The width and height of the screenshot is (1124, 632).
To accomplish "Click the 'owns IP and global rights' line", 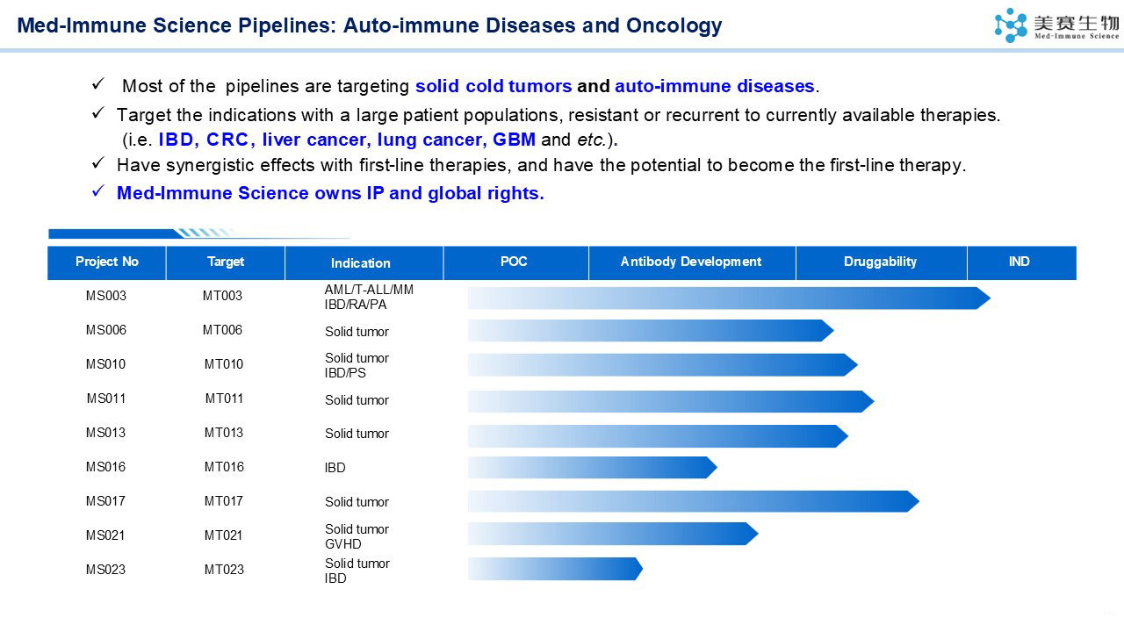I will point(330,193).
